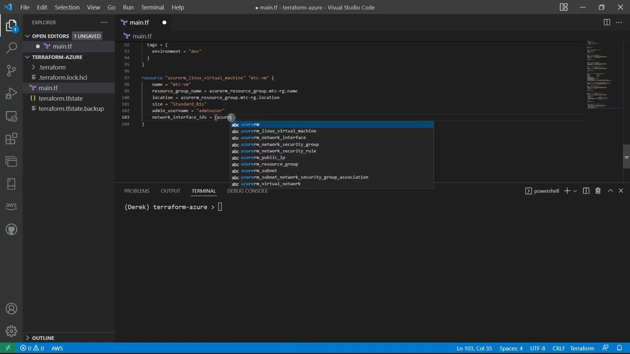Click the Split Editor Right icon

(x=607, y=22)
